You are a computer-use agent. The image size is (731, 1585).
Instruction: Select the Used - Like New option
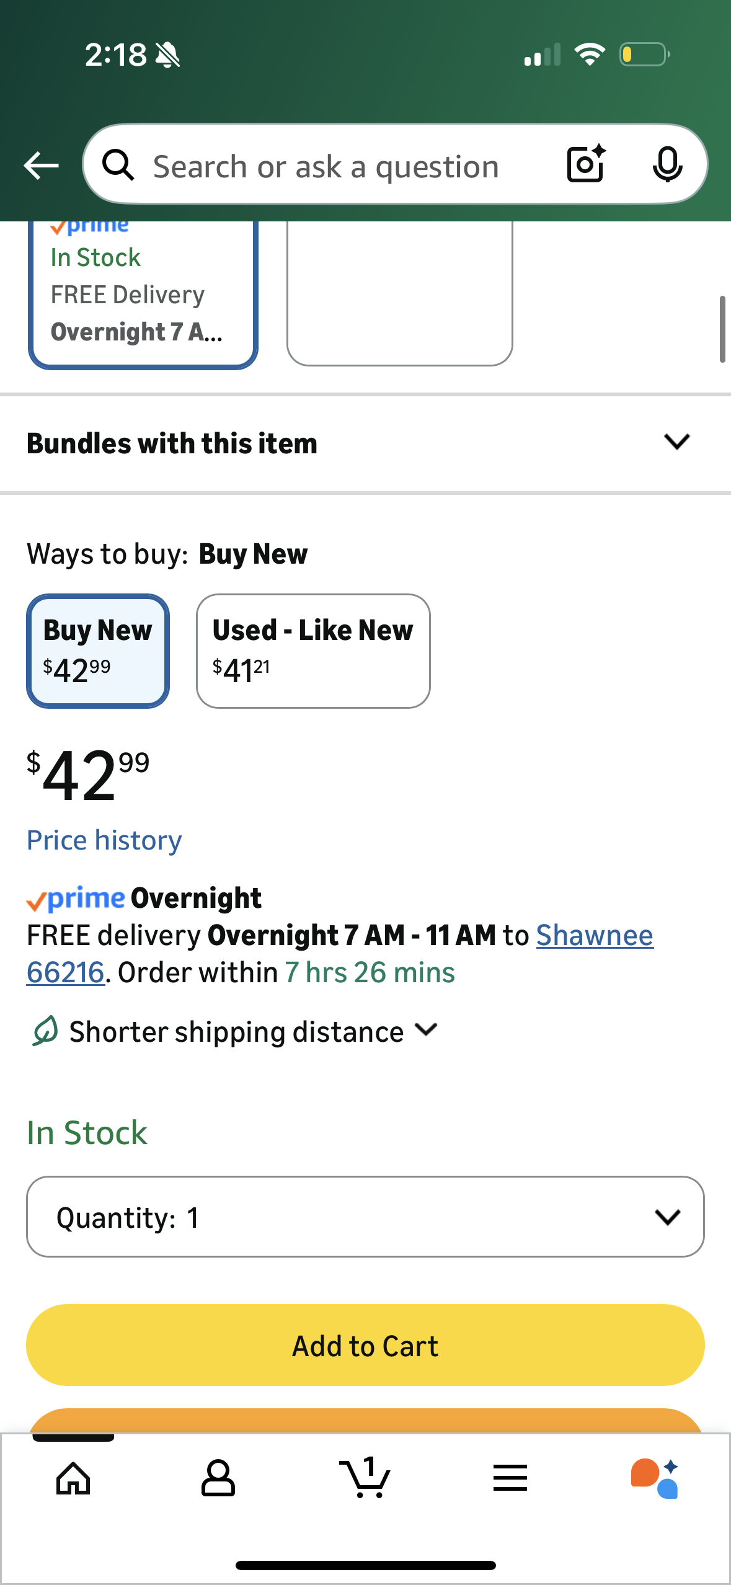coord(313,650)
